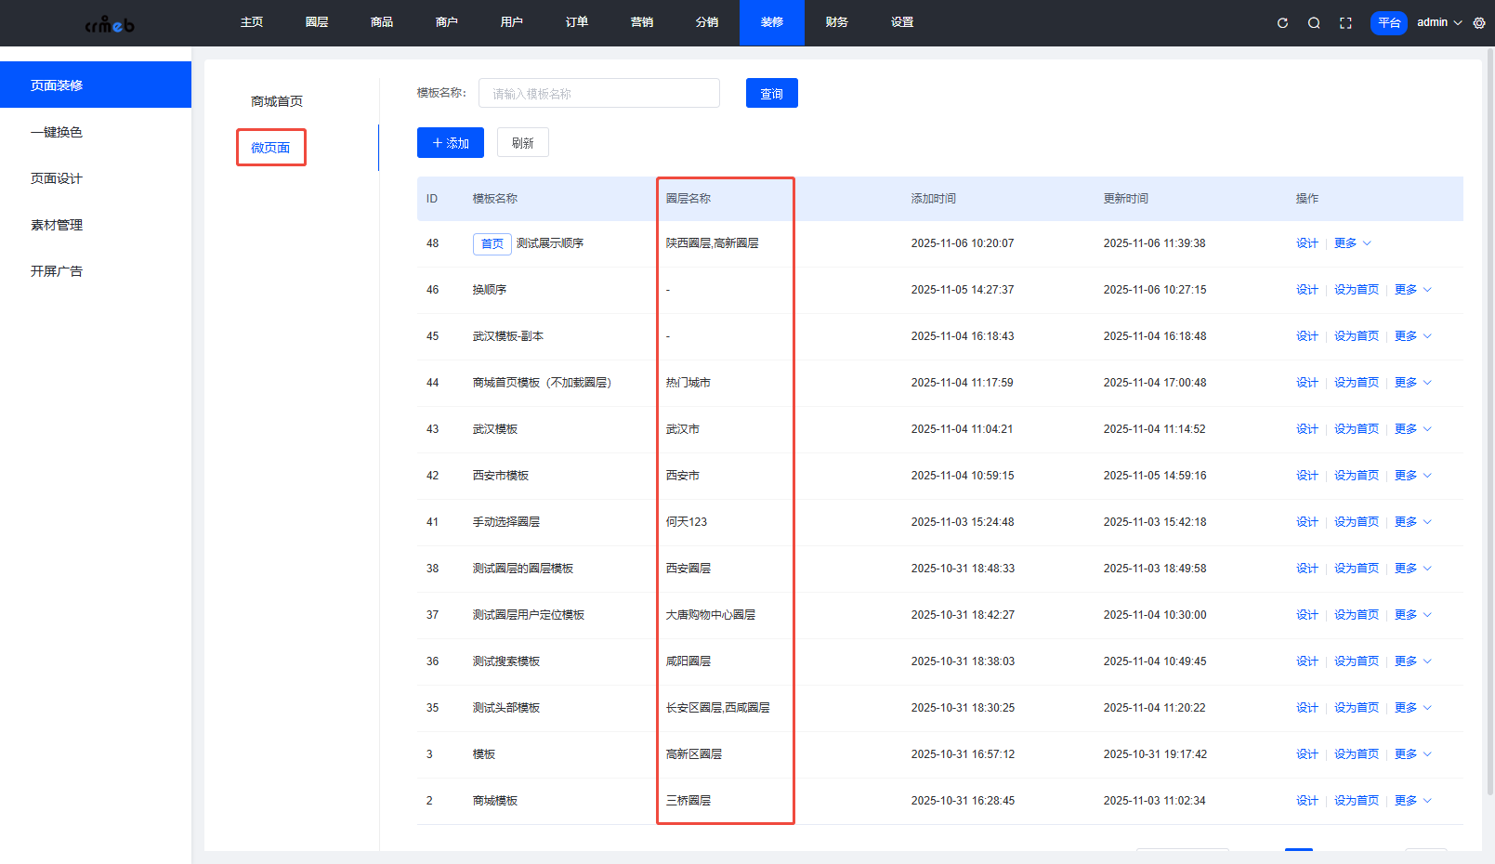1495x864 pixels.
Task: Enter fullscreen with the expand icon
Action: [1345, 22]
